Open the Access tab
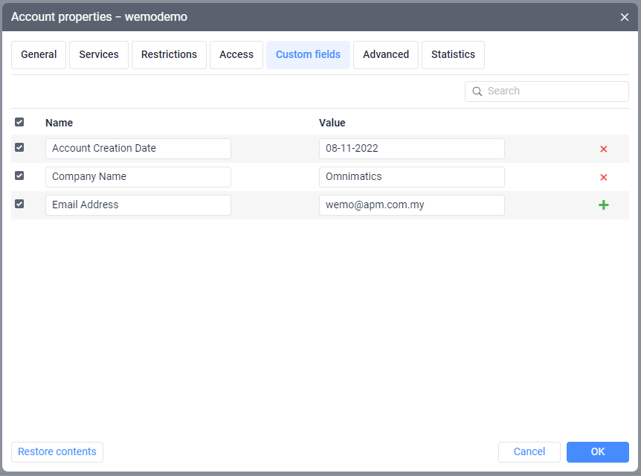The image size is (641, 476). click(236, 55)
